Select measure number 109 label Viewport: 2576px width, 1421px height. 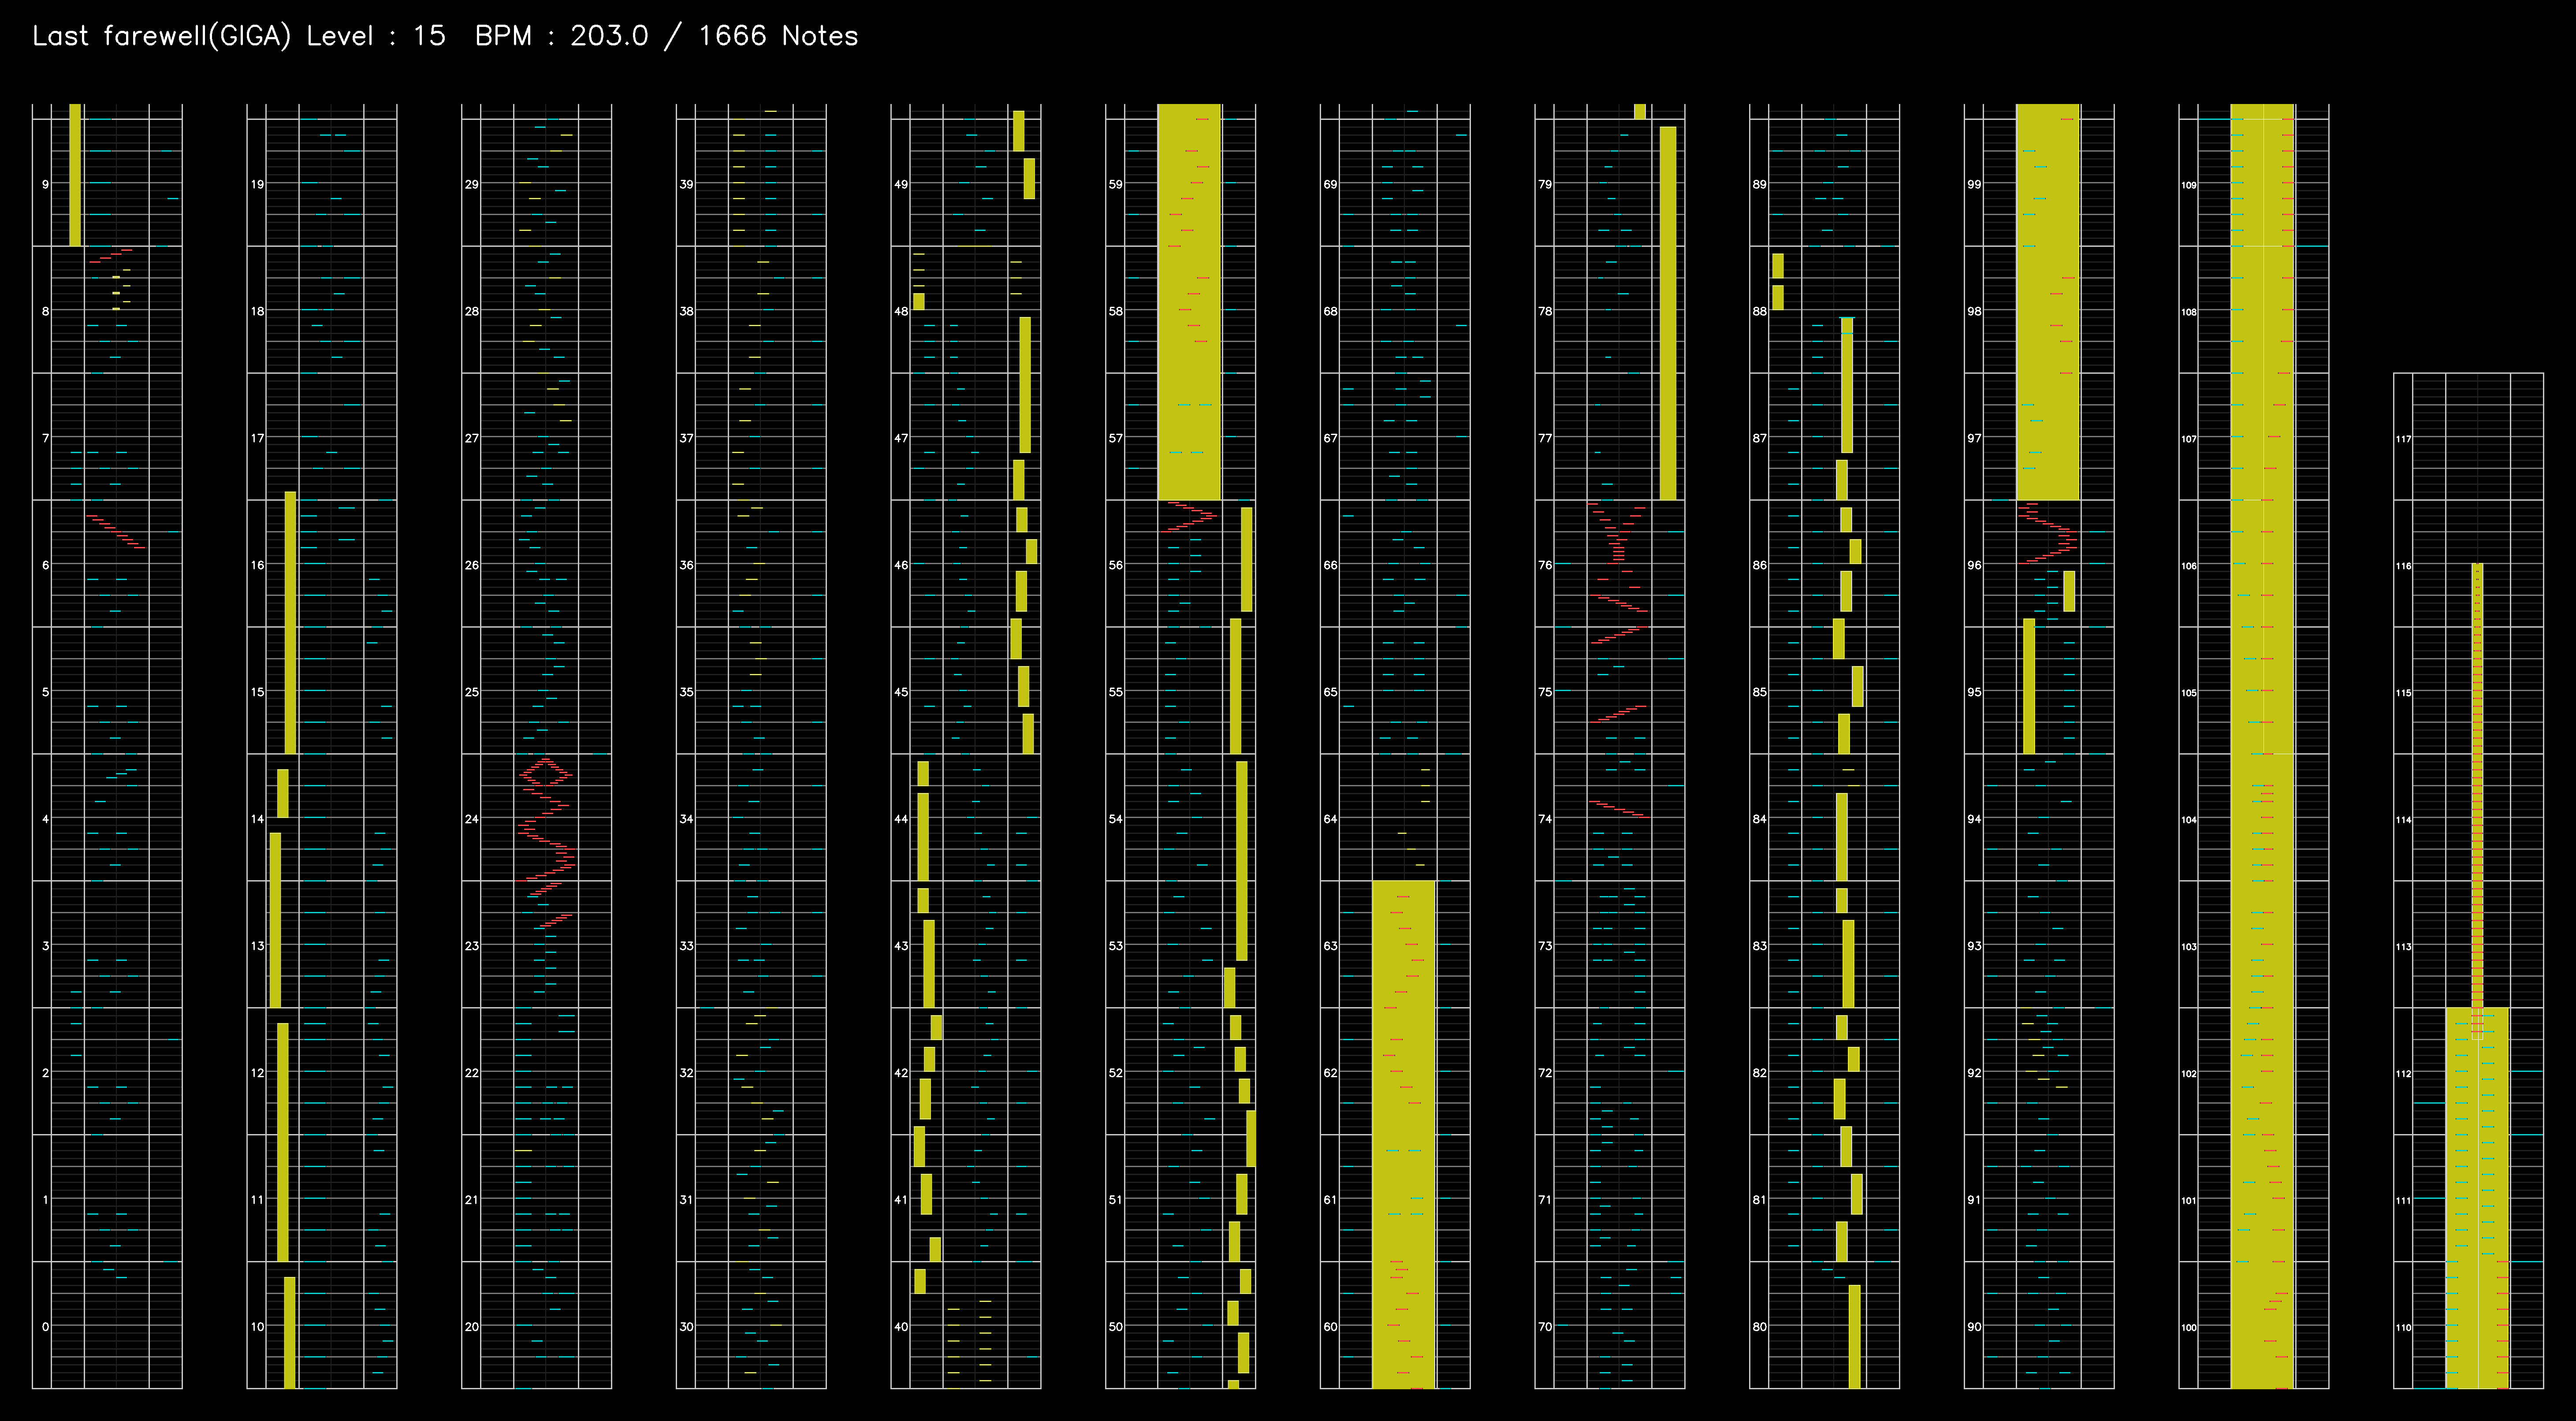coord(2189,185)
